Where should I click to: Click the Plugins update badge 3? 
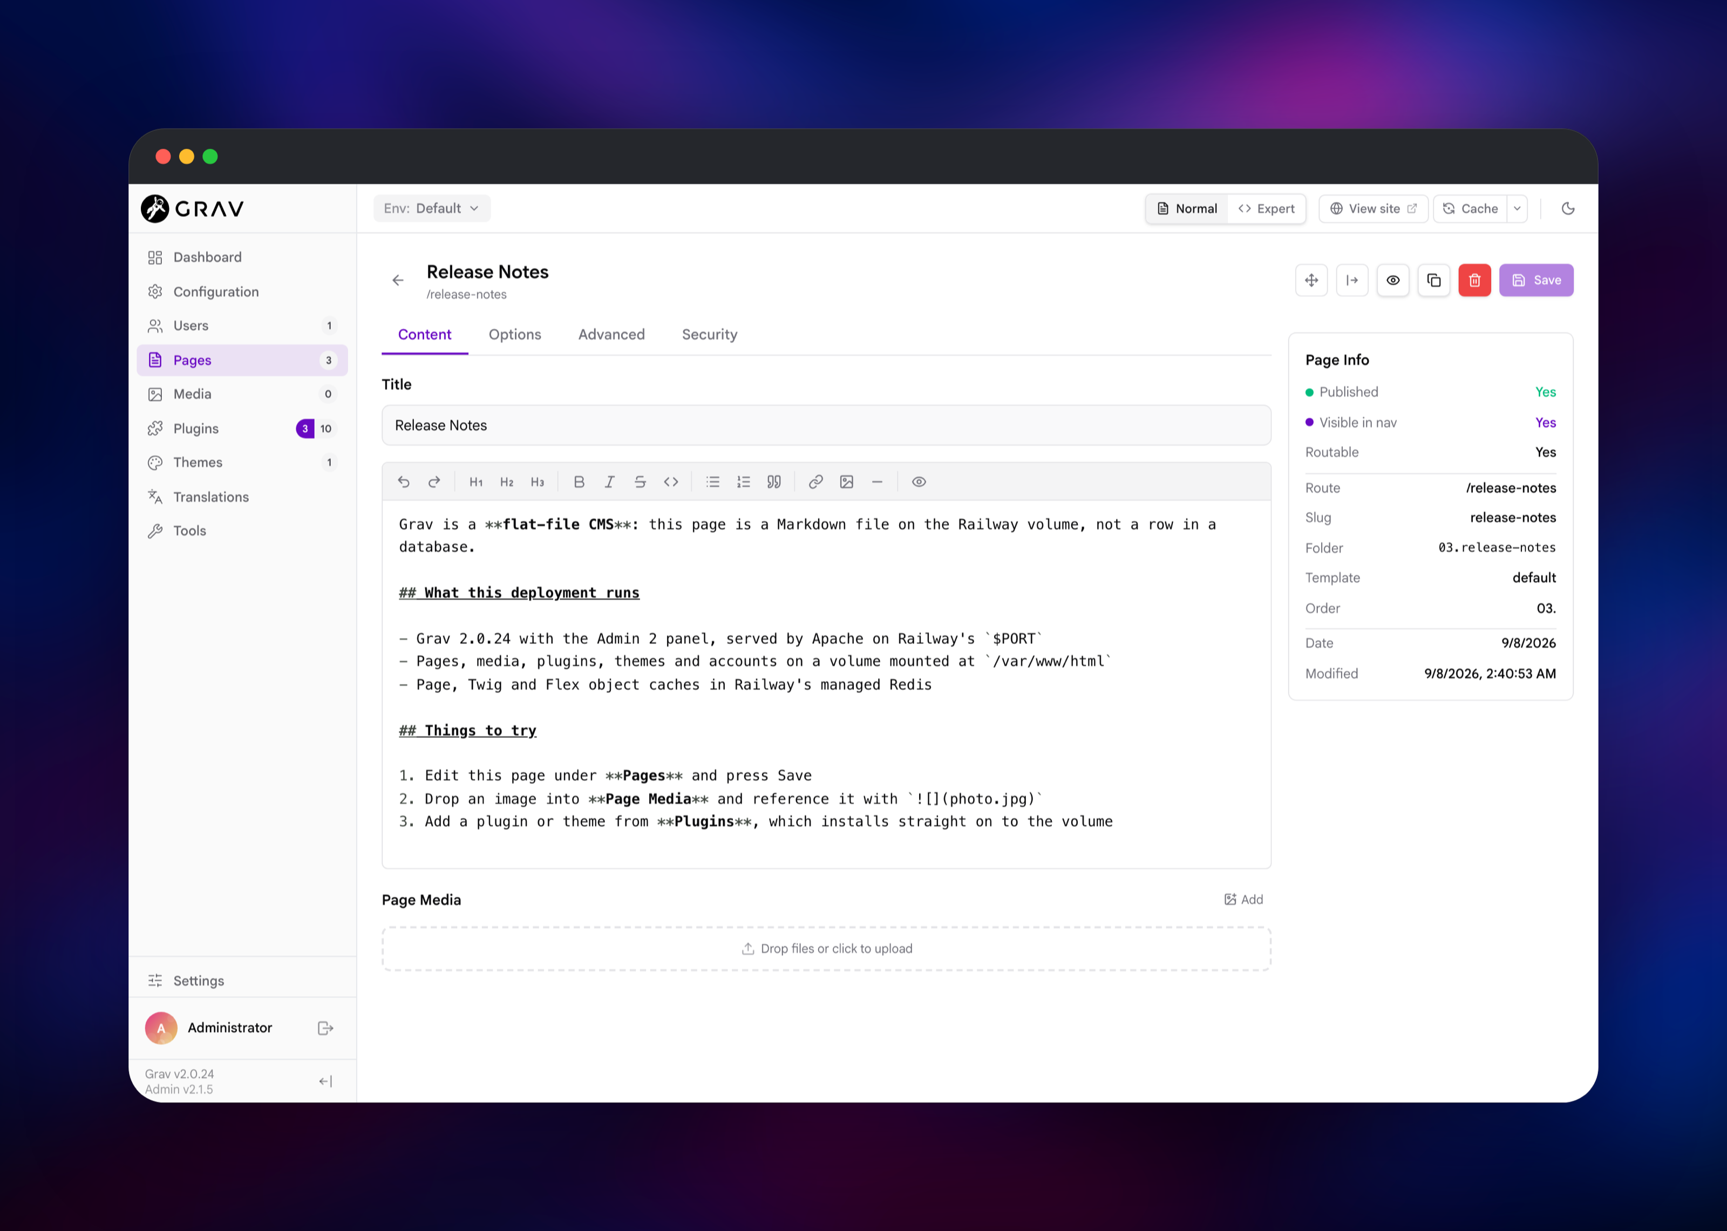(x=304, y=429)
